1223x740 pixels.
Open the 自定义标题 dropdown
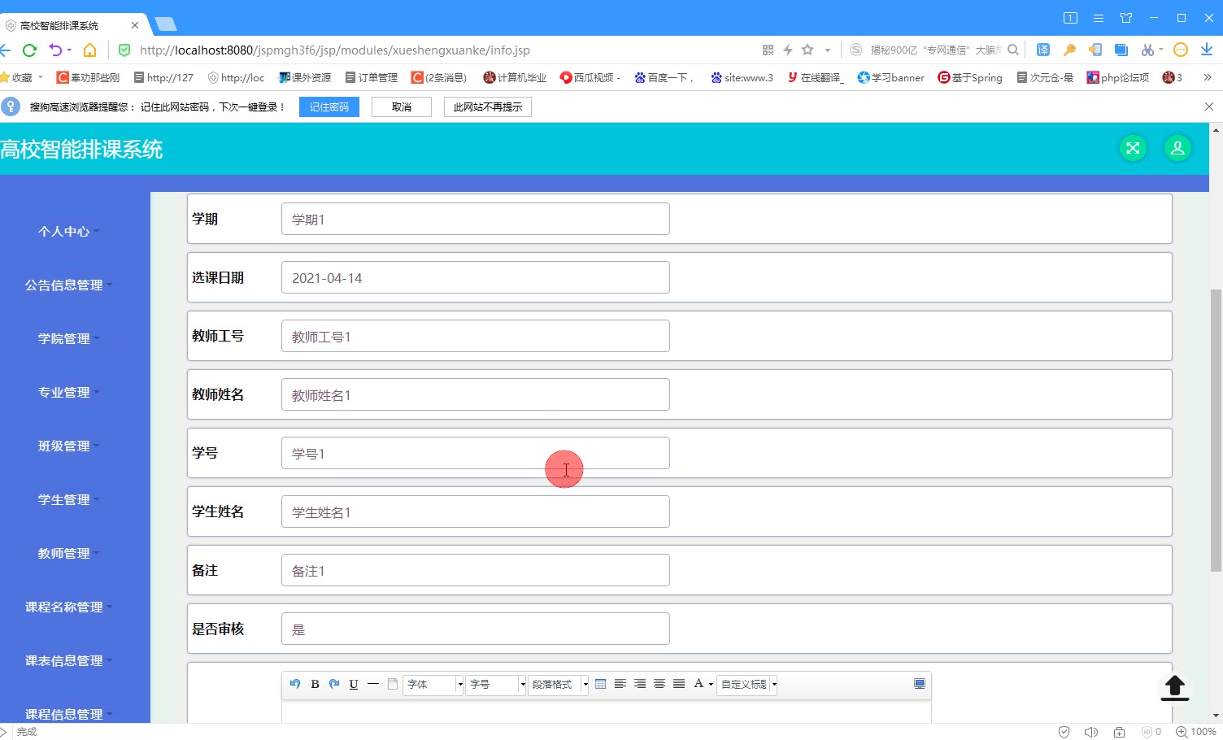[746, 685]
